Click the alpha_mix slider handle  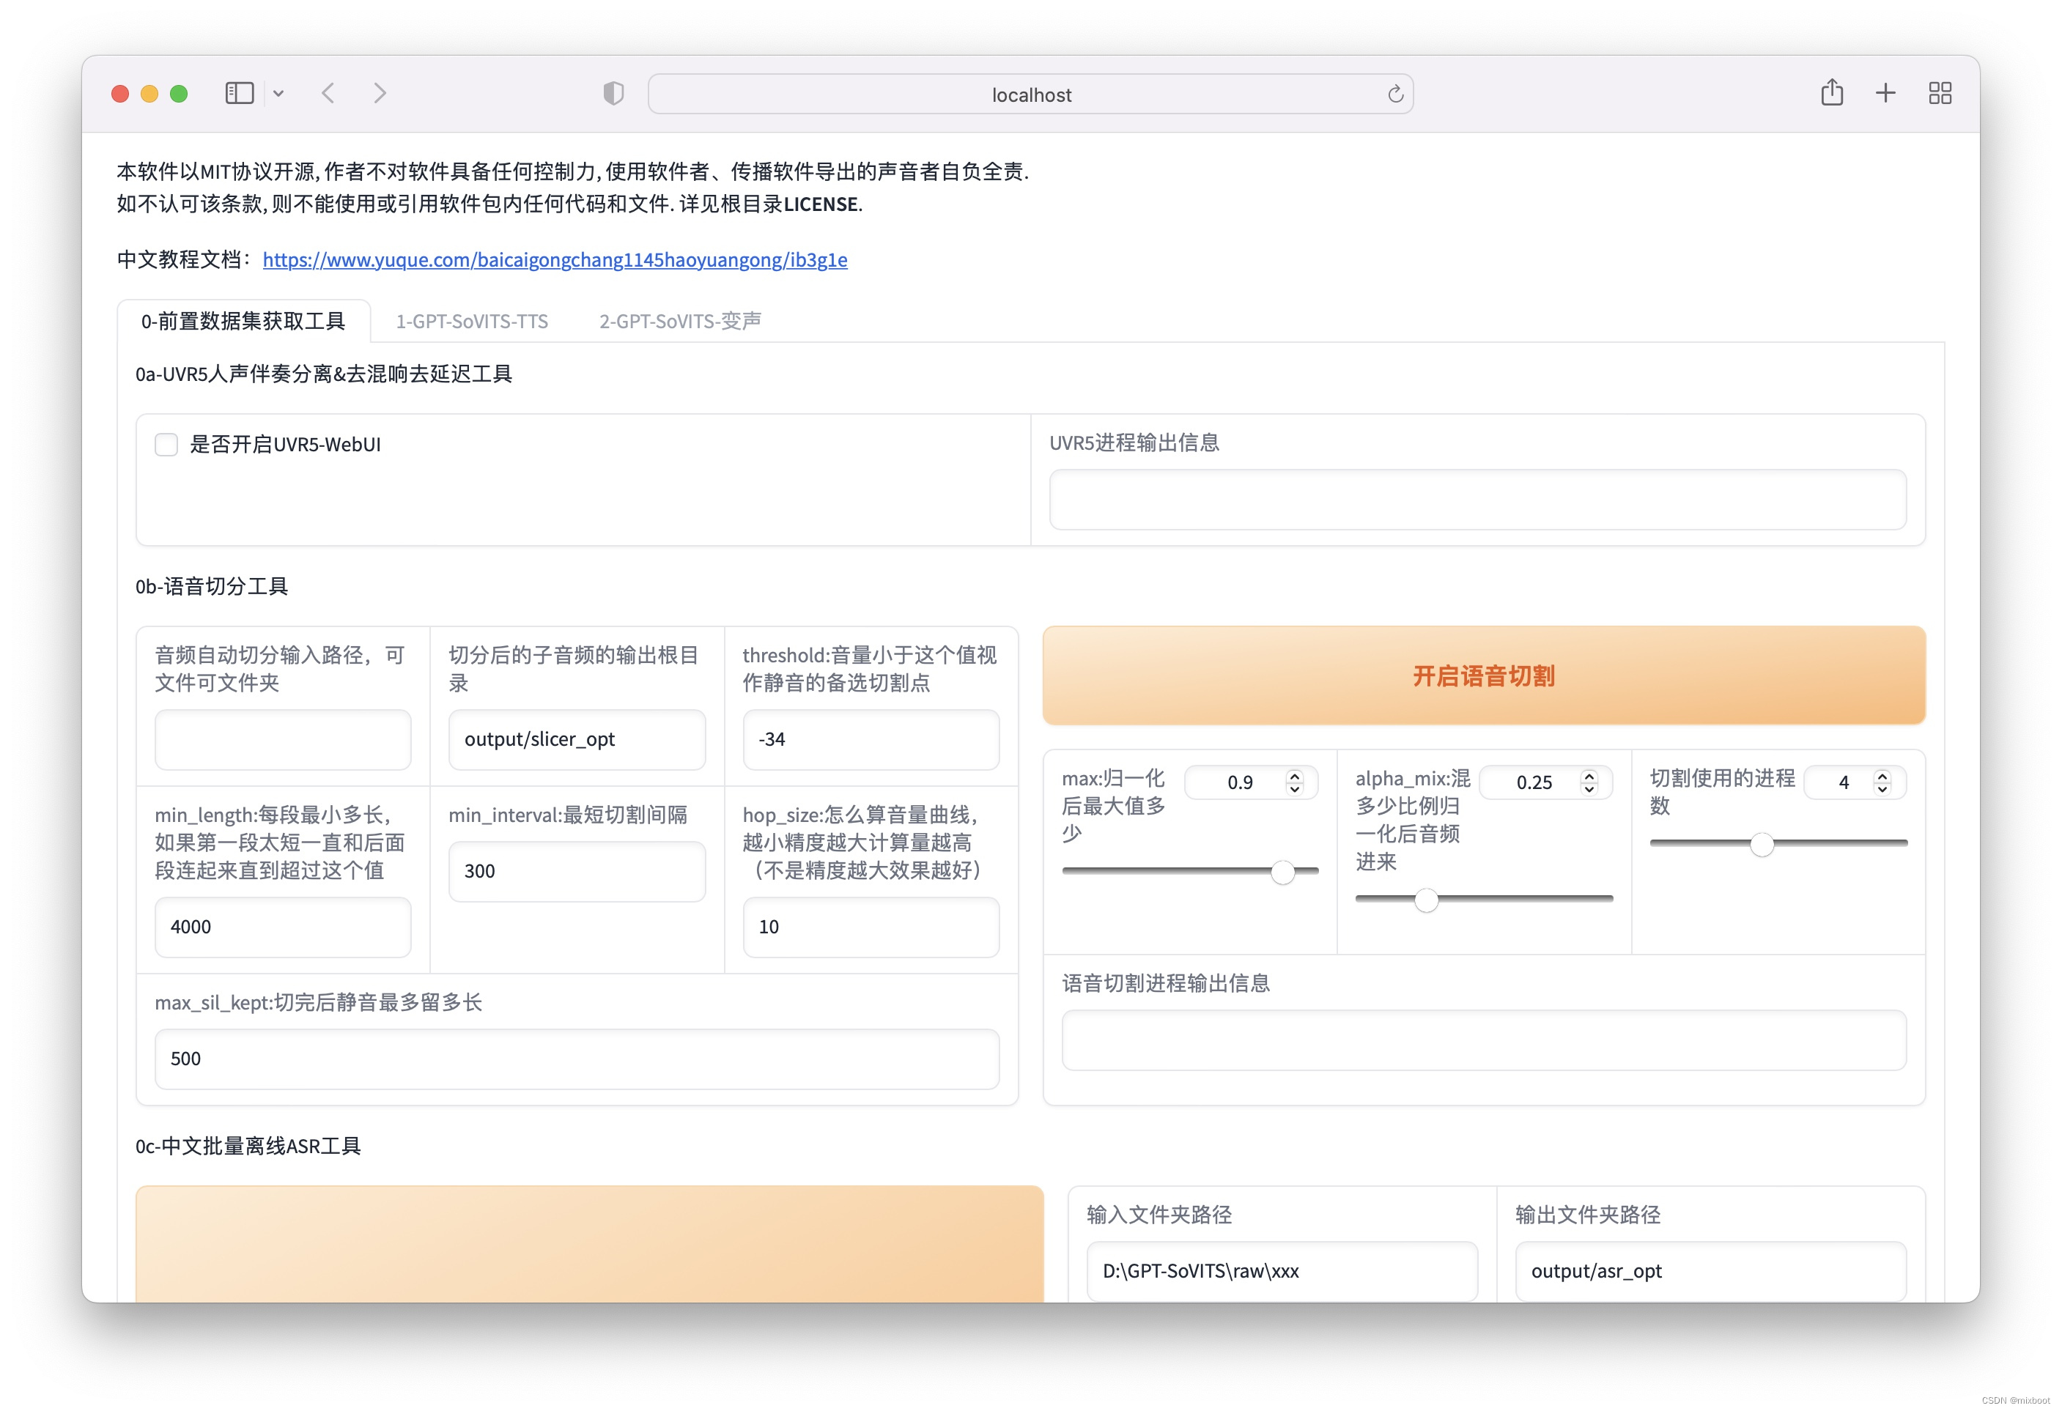point(1426,900)
